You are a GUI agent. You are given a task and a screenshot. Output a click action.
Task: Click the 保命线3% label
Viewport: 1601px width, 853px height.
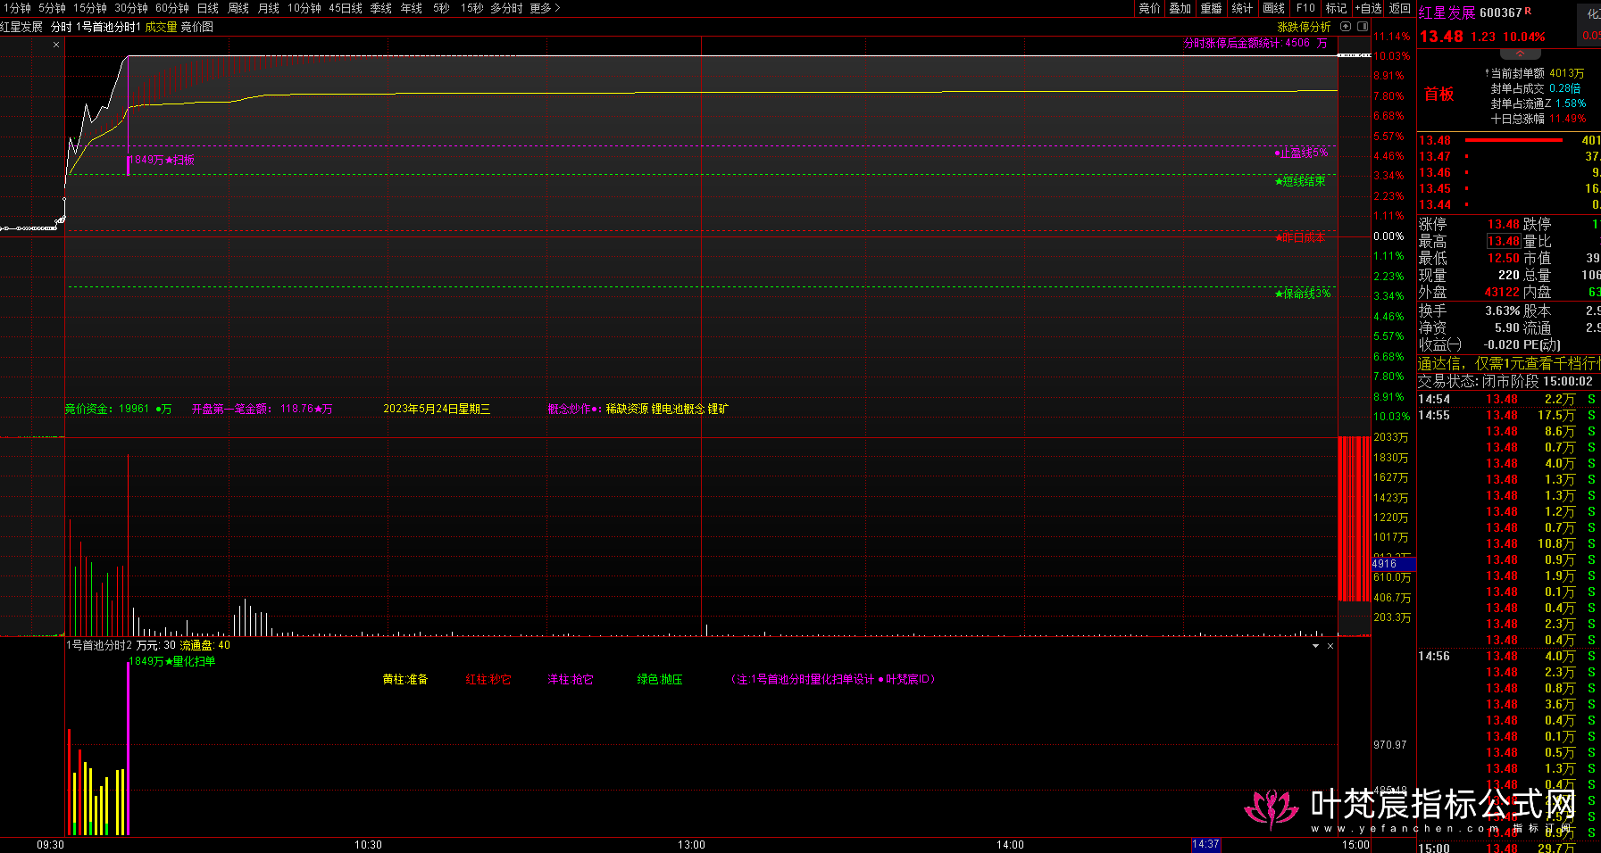[x=1303, y=294]
